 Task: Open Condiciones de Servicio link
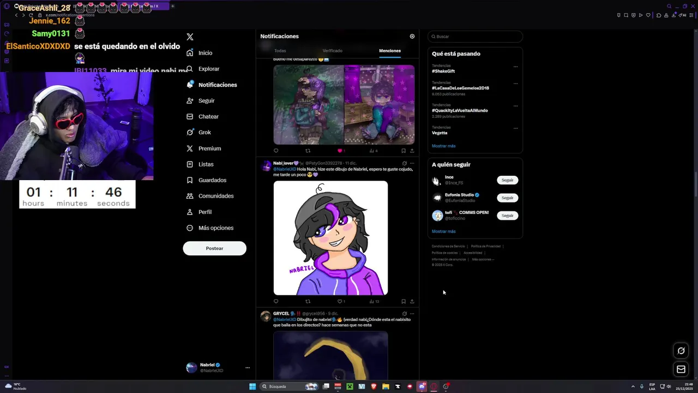click(x=448, y=246)
